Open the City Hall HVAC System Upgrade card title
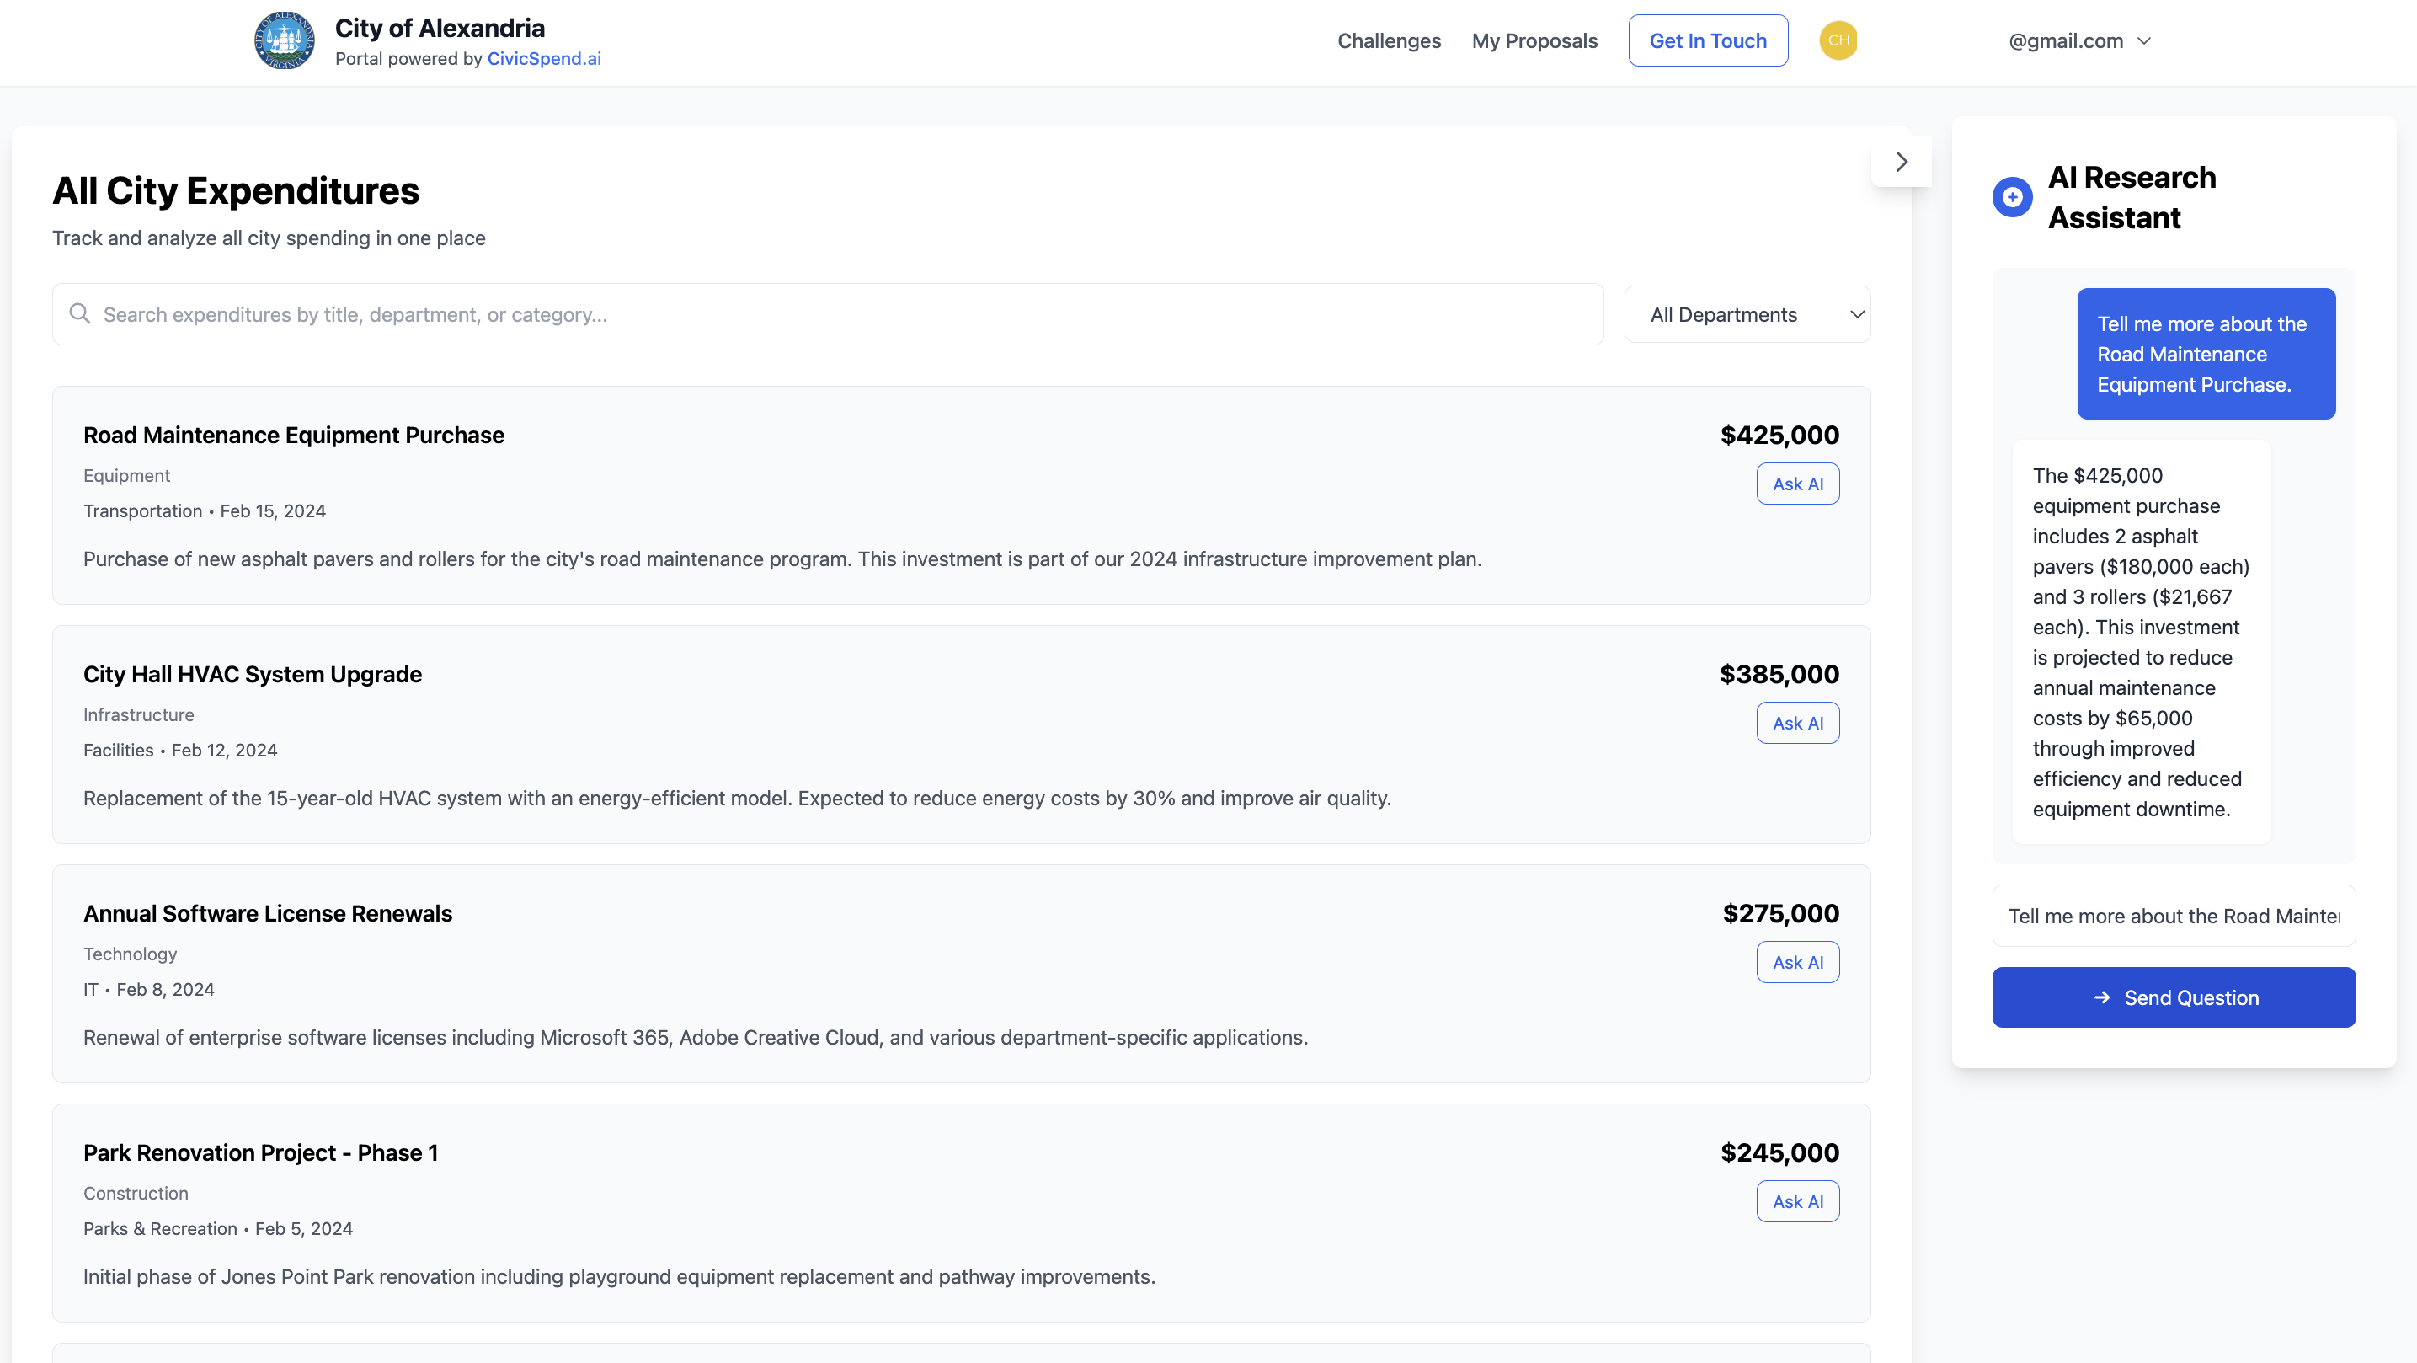The height and width of the screenshot is (1363, 2417). pyautogui.click(x=253, y=674)
